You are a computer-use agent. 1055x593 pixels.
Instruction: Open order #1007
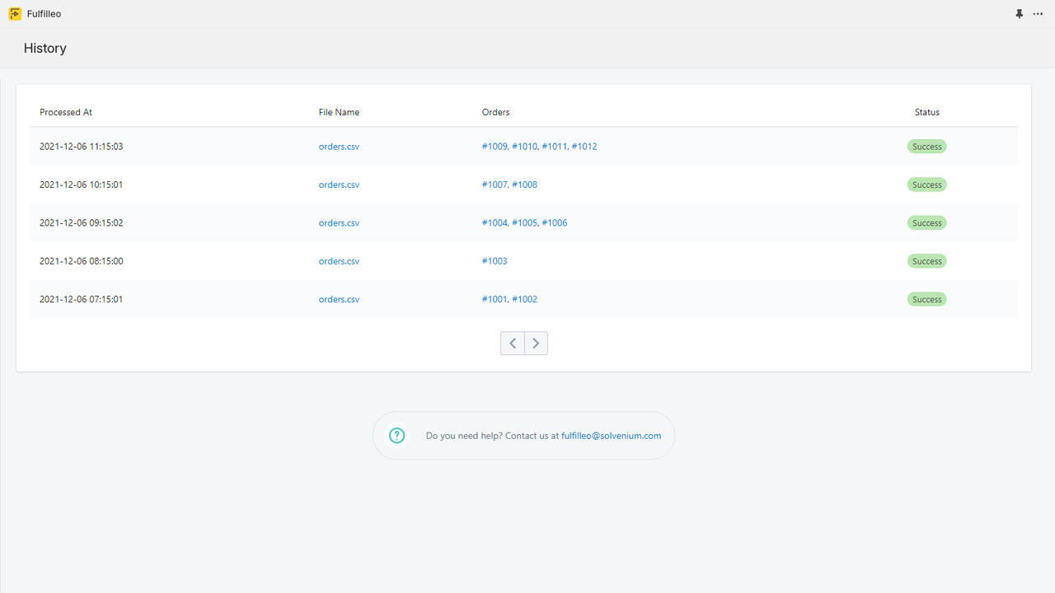[x=494, y=184]
